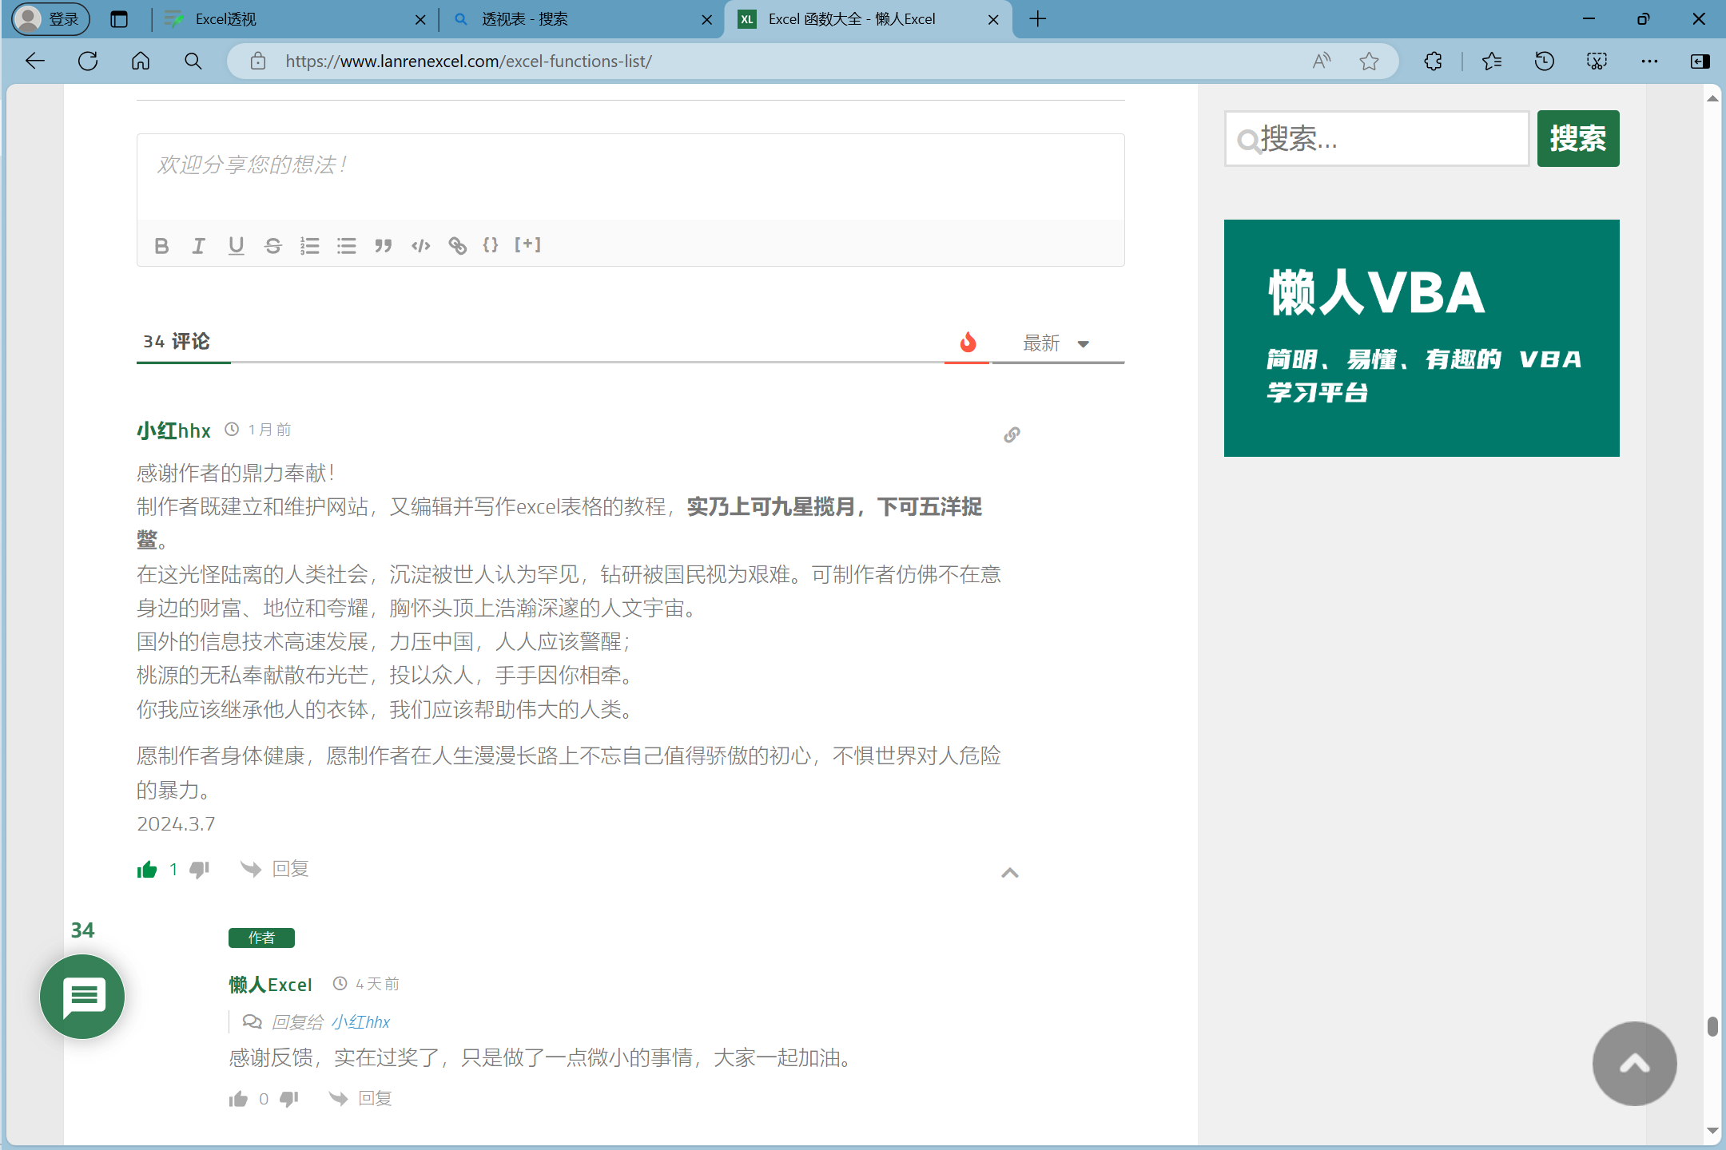The image size is (1726, 1150).
Task: Copy the comment link icon beside 小红hhx
Action: click(x=1012, y=434)
